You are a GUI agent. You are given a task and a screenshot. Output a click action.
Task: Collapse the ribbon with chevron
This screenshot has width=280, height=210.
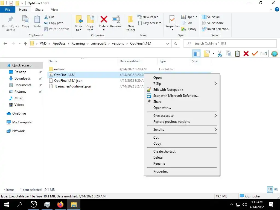coord(271,10)
